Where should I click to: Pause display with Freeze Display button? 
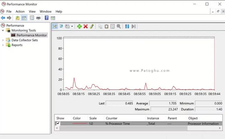pos(127,26)
